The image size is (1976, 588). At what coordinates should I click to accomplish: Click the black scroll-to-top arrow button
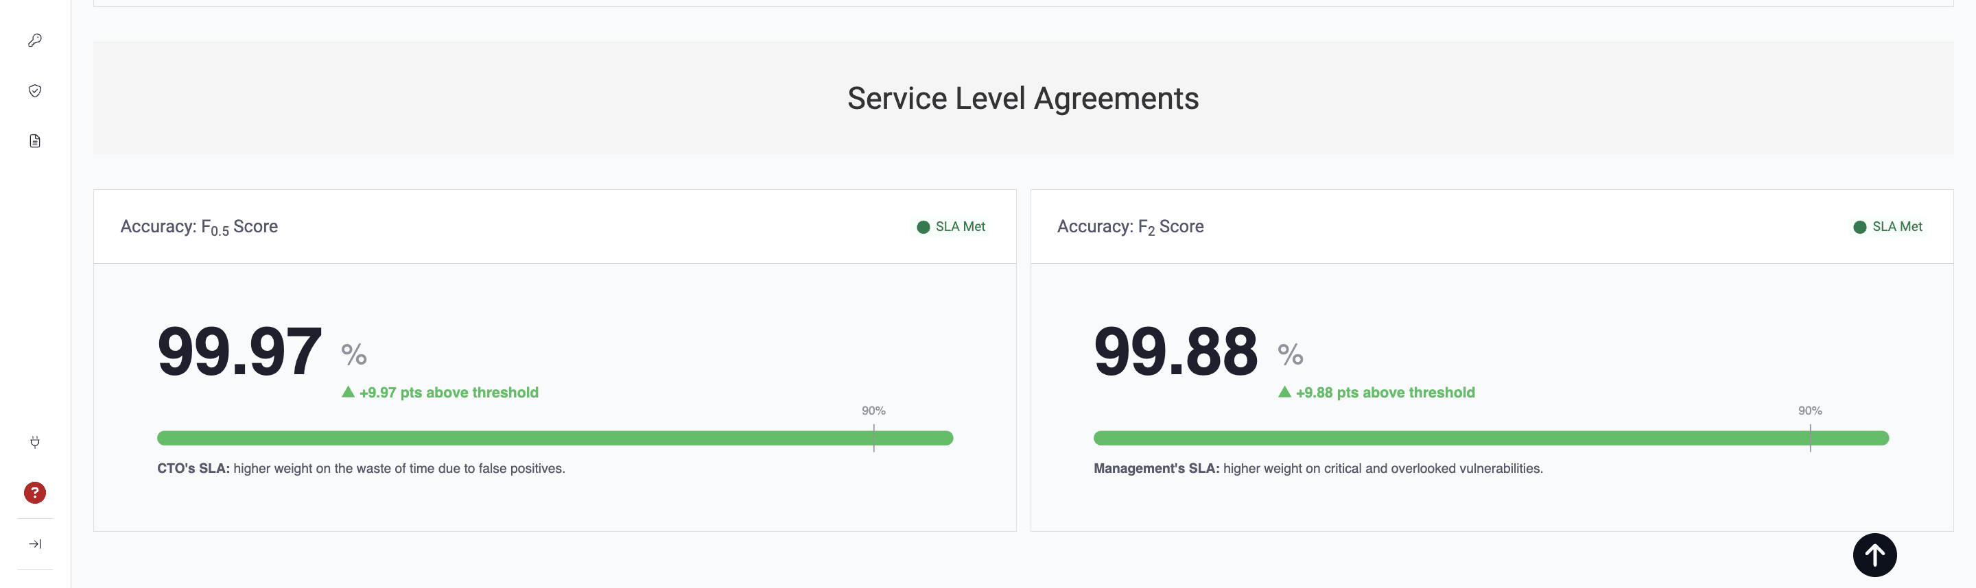point(1874,554)
